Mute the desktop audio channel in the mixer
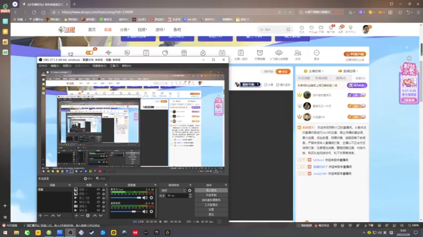The width and height of the screenshot is (423, 237). (145, 212)
